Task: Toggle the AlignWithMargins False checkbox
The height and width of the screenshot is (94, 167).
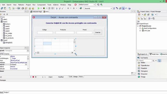Action: point(11,58)
